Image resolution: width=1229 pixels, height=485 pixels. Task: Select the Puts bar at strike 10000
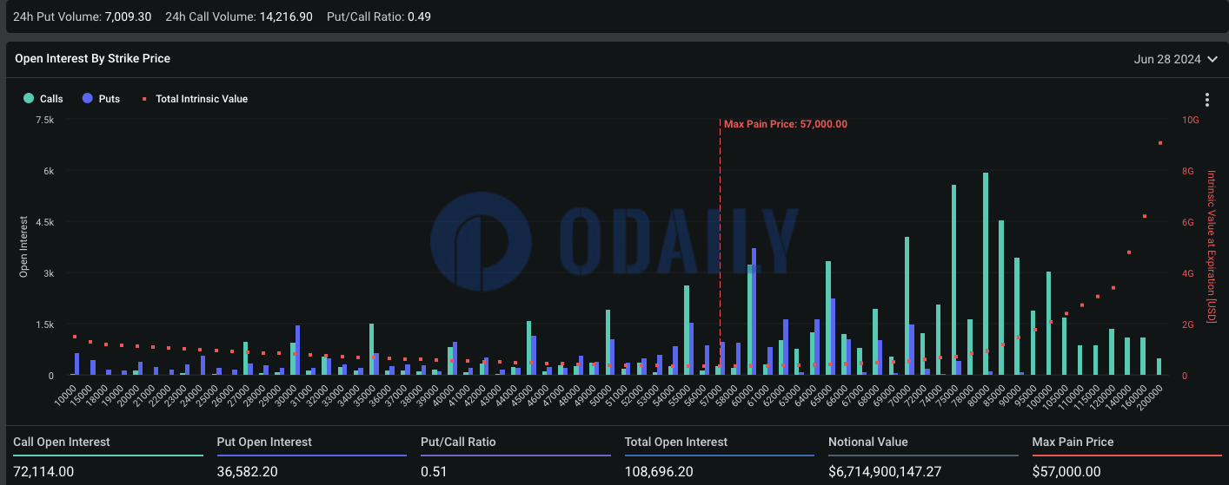[x=77, y=364]
